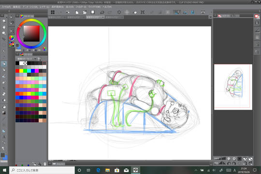Zoom out in the navigator
Image resolution: width=261 pixels, height=174 pixels.
pyautogui.click(x=229, y=159)
